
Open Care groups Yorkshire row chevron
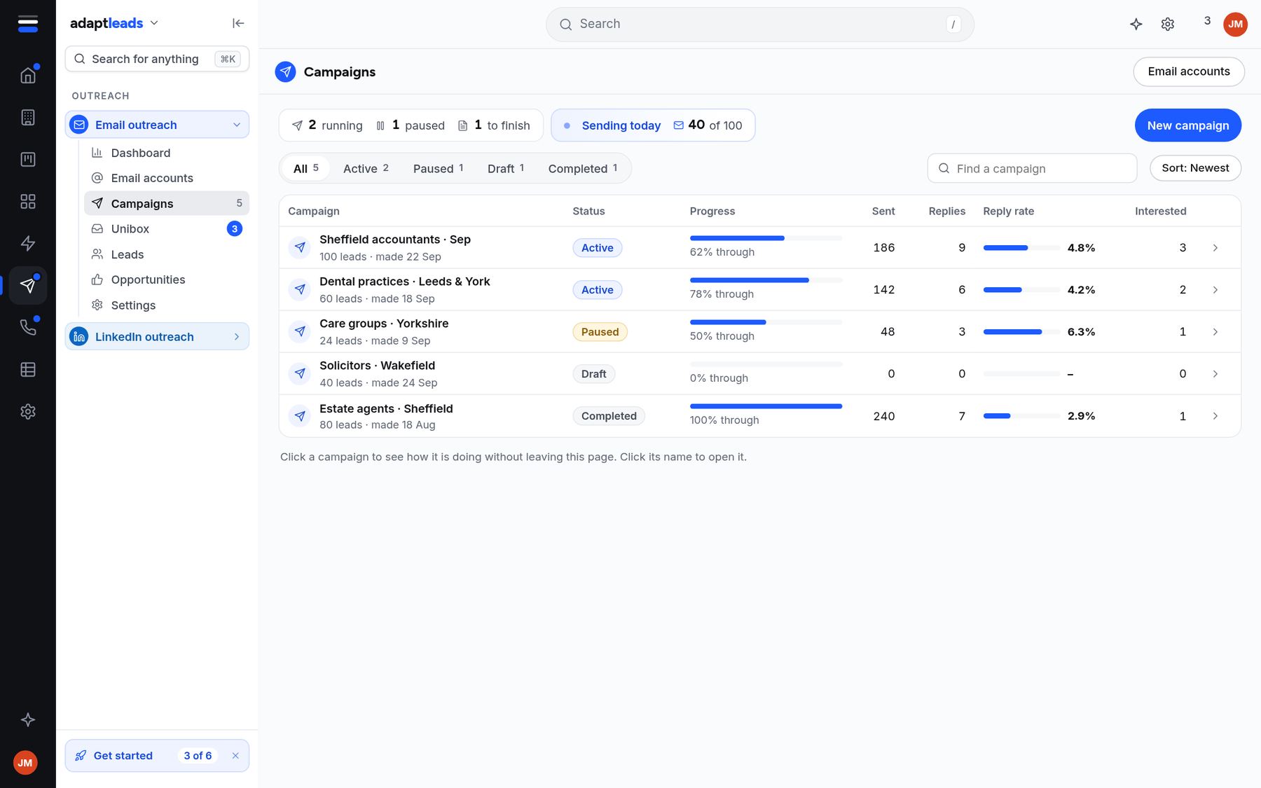pos(1215,331)
